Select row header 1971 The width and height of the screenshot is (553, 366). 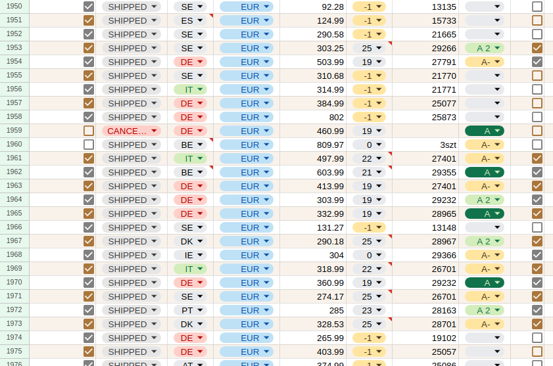coord(14,296)
